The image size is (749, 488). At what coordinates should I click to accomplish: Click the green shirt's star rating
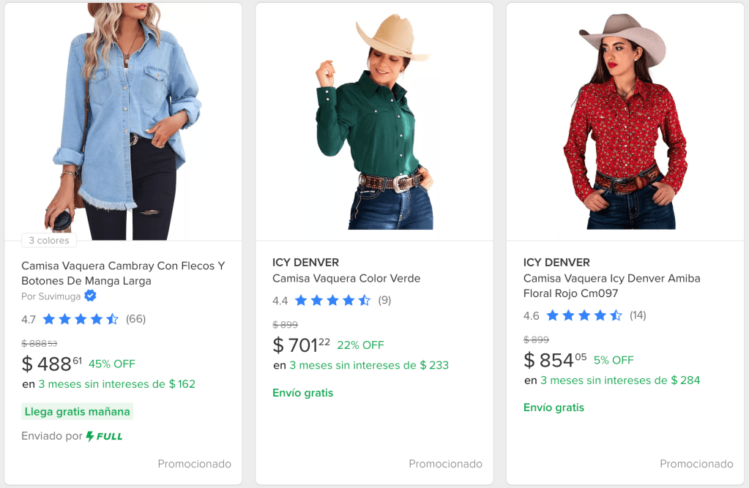[332, 301]
